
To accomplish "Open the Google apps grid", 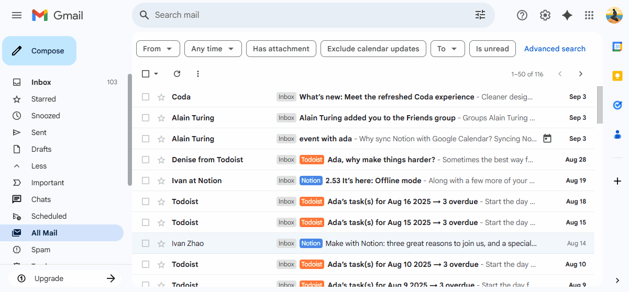I will (x=589, y=15).
